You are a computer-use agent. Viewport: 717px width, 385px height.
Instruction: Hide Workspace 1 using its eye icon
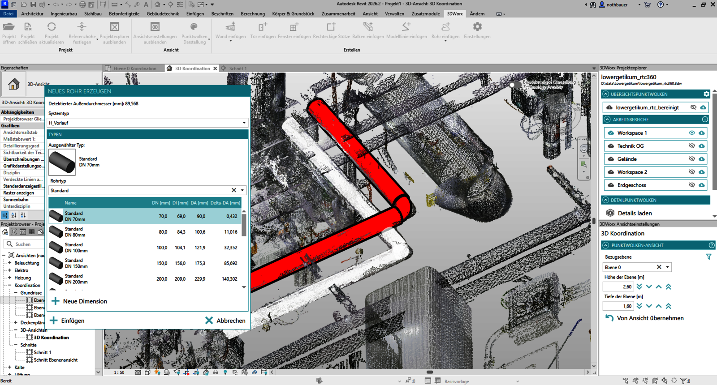(x=692, y=133)
